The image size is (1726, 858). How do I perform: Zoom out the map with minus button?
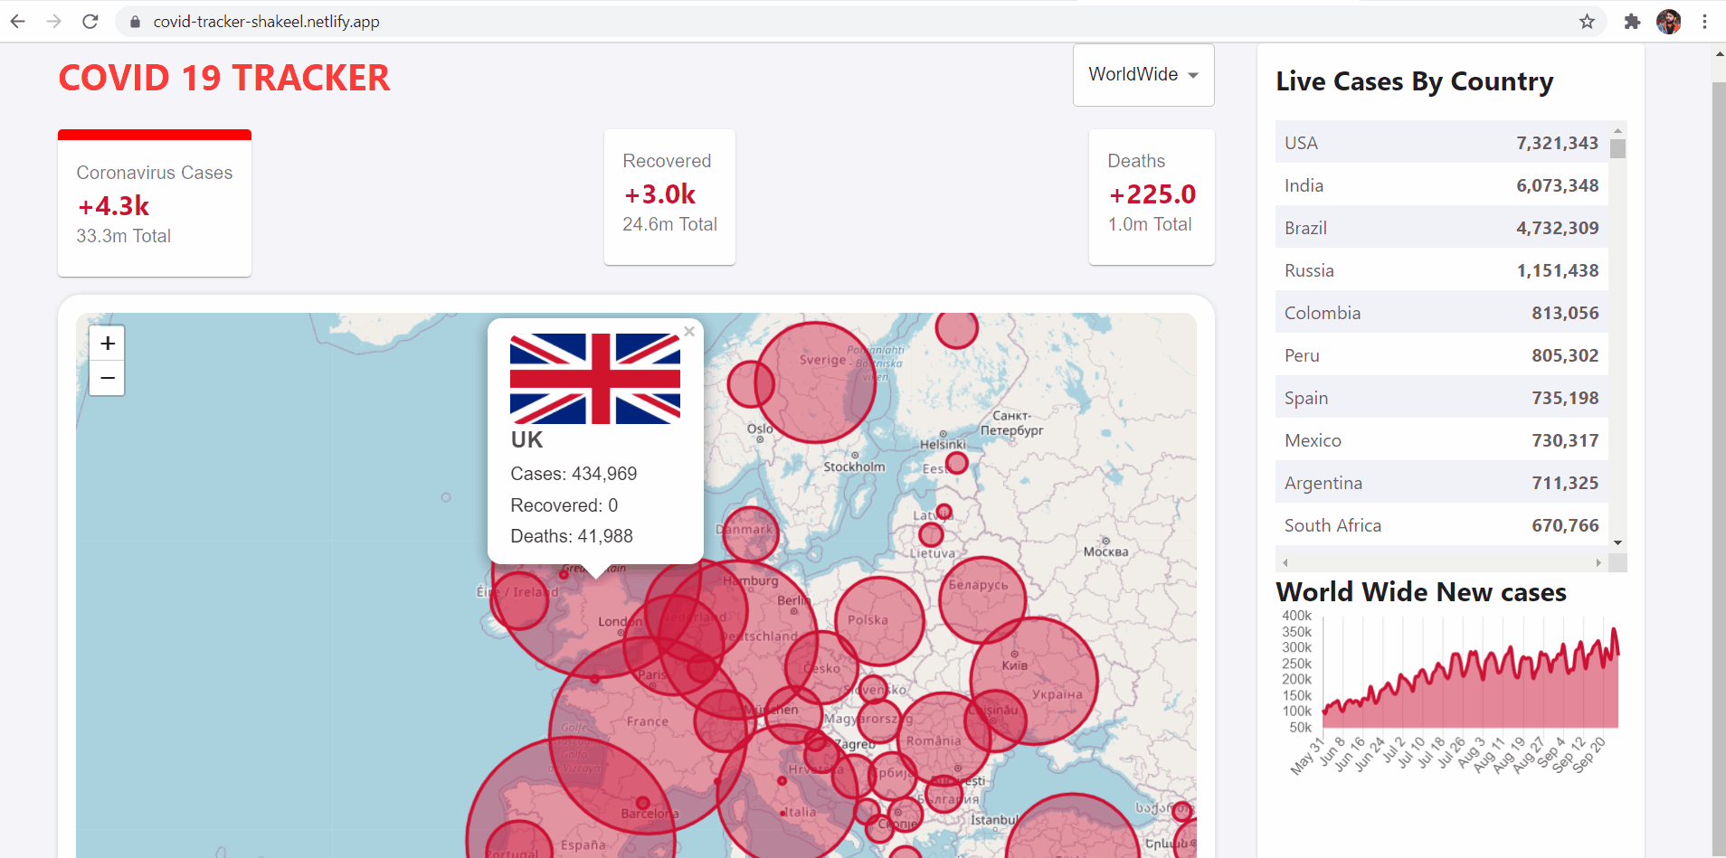point(107,378)
